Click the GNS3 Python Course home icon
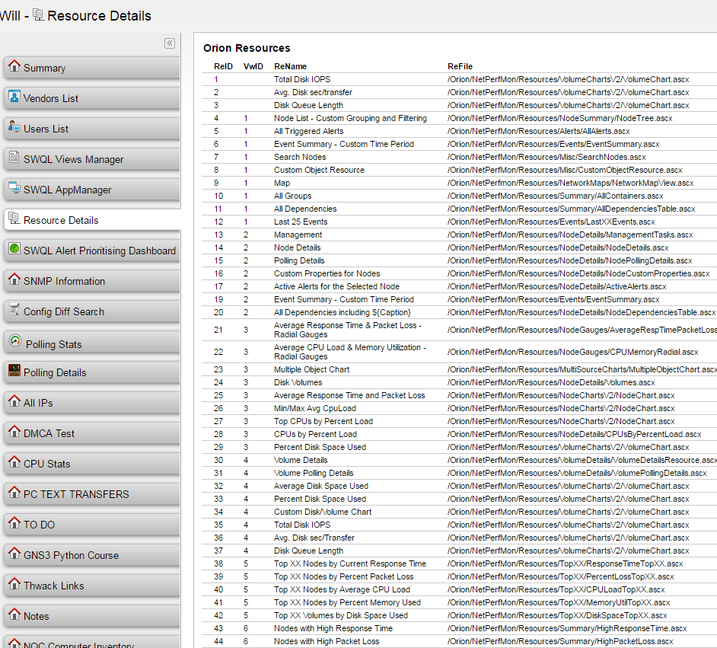 pos(14,554)
